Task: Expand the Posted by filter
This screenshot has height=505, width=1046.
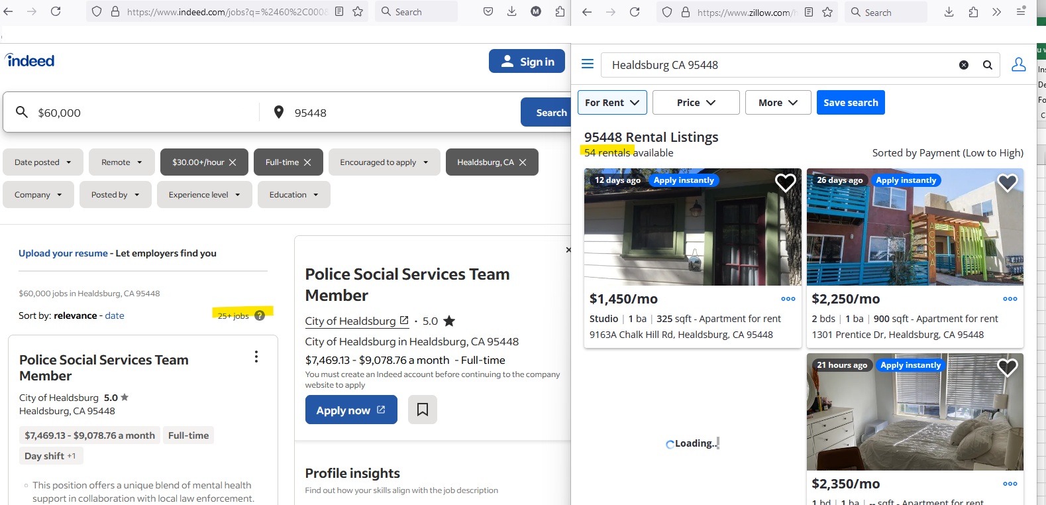Action: [x=116, y=195]
